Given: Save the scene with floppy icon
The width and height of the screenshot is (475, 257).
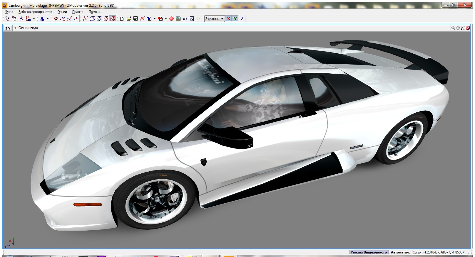Looking at the screenshot, I should [136, 18].
